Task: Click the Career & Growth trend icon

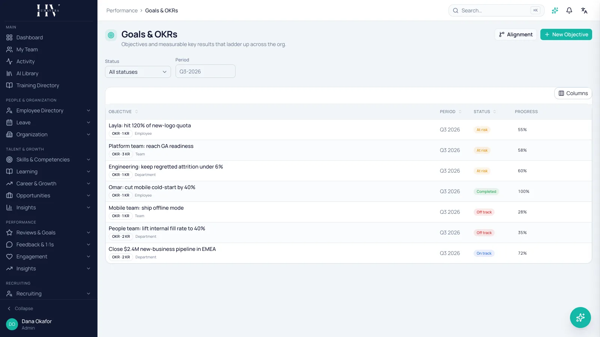Action: (9, 183)
